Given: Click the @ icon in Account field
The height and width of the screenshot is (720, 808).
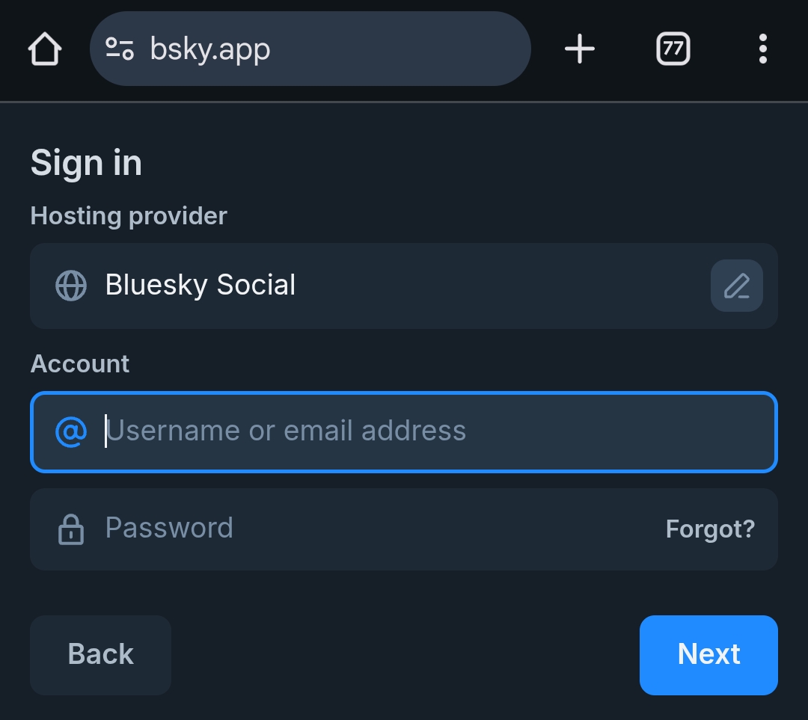Looking at the screenshot, I should [71, 431].
